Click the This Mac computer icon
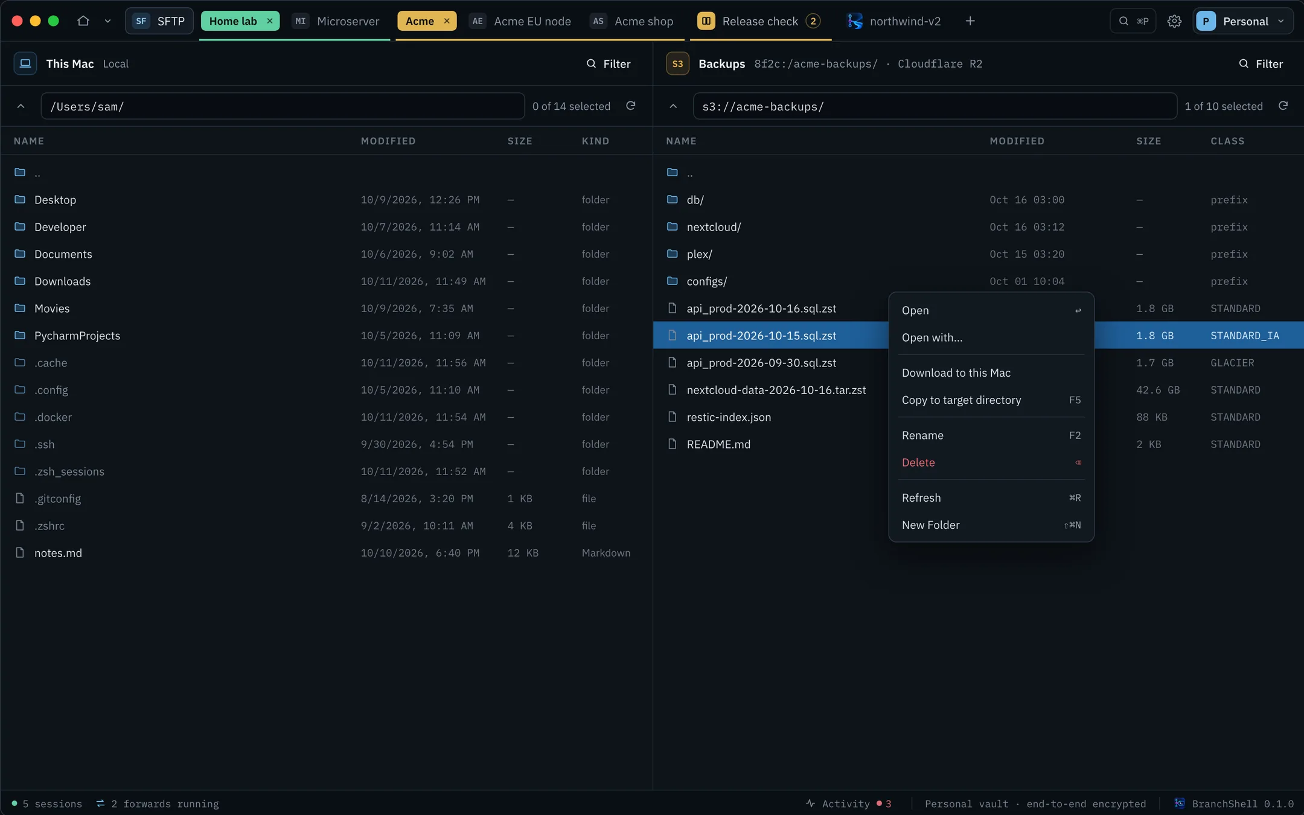The width and height of the screenshot is (1304, 815). click(x=25, y=63)
